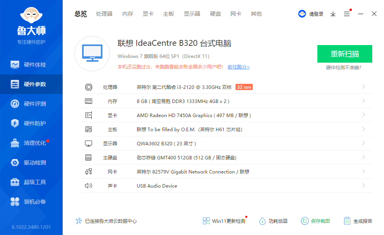Open 硬件评测 benchmark section
The width and height of the screenshot is (384, 235).
coord(31,104)
